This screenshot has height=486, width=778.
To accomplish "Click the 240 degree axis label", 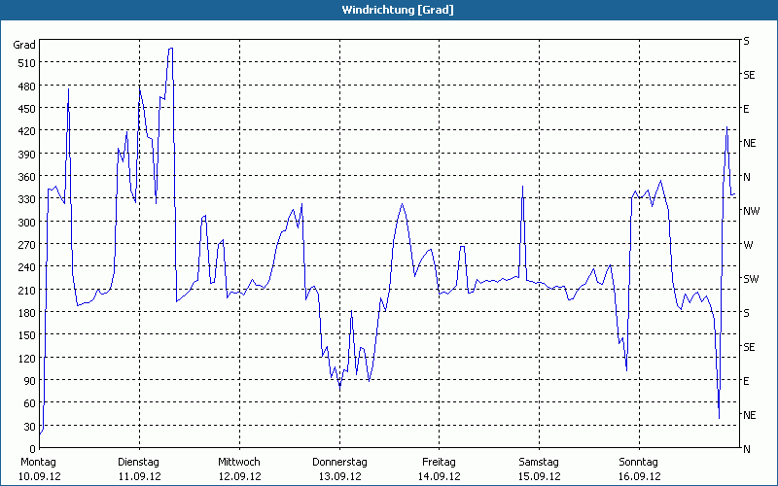I will (27, 267).
